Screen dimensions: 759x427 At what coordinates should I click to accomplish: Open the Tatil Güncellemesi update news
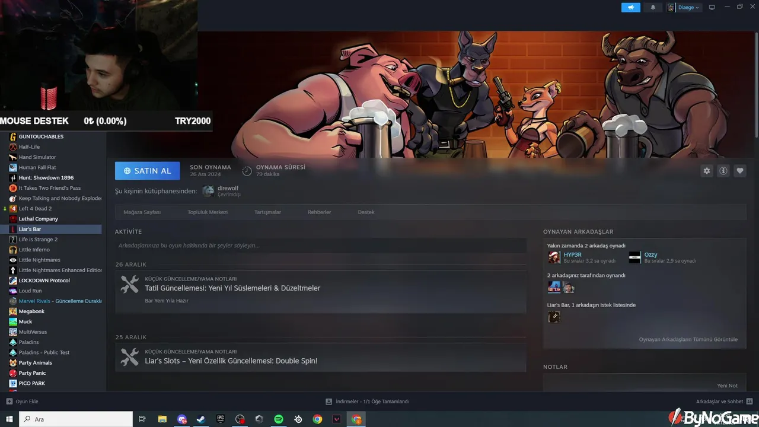tap(232, 288)
